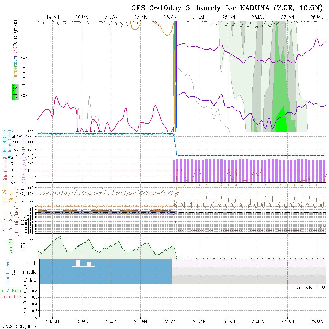Click the 'low' cloud level label
This screenshot has height=329, width=329.
pyautogui.click(x=33, y=281)
